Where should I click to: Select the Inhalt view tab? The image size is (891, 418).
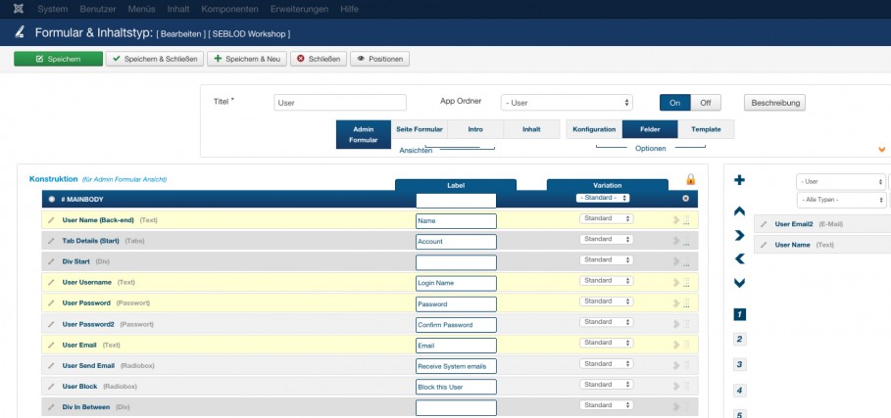tap(531, 129)
